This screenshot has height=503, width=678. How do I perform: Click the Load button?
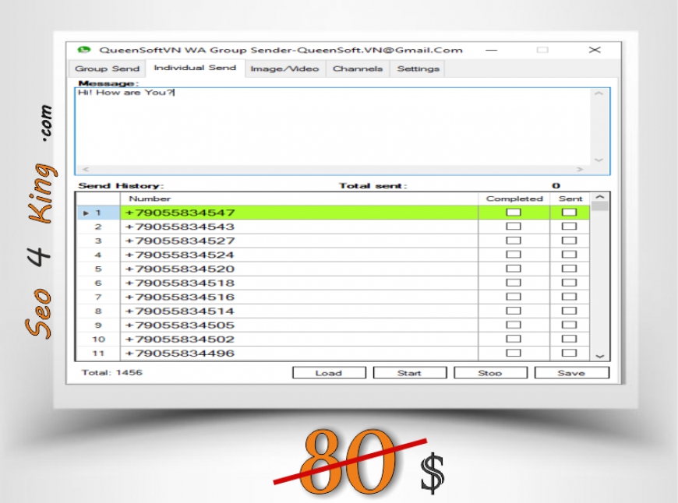point(329,372)
